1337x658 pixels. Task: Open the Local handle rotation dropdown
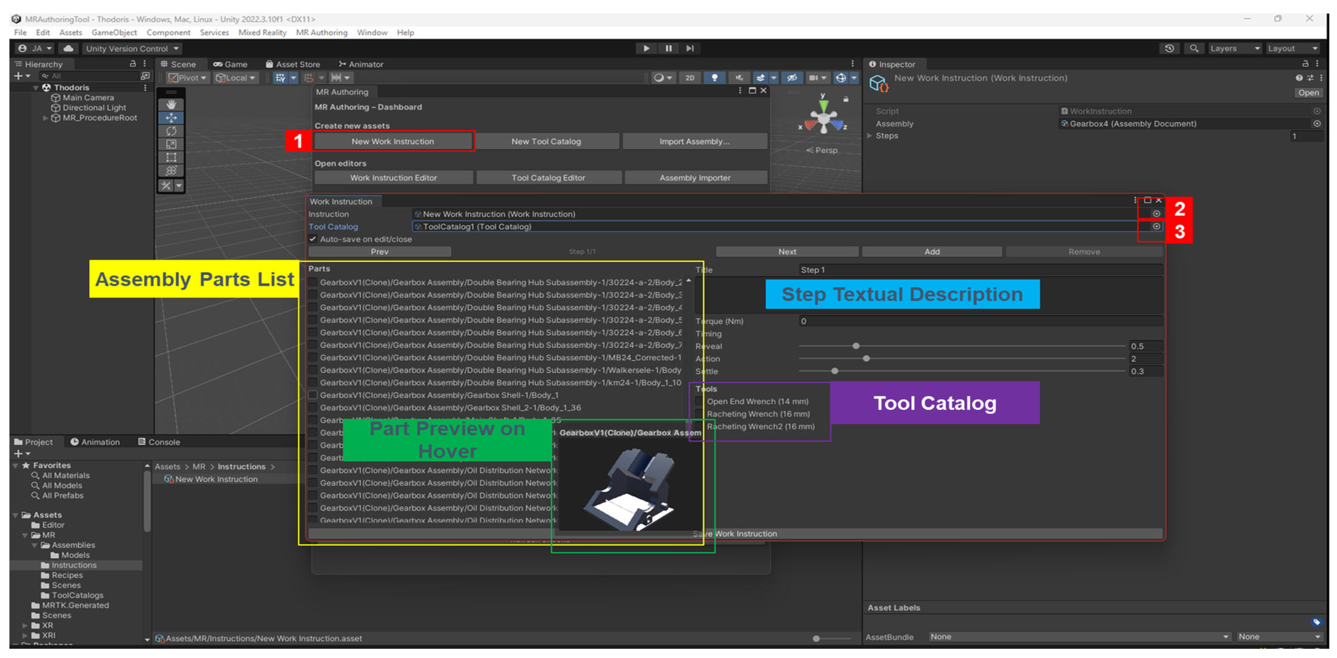point(236,78)
